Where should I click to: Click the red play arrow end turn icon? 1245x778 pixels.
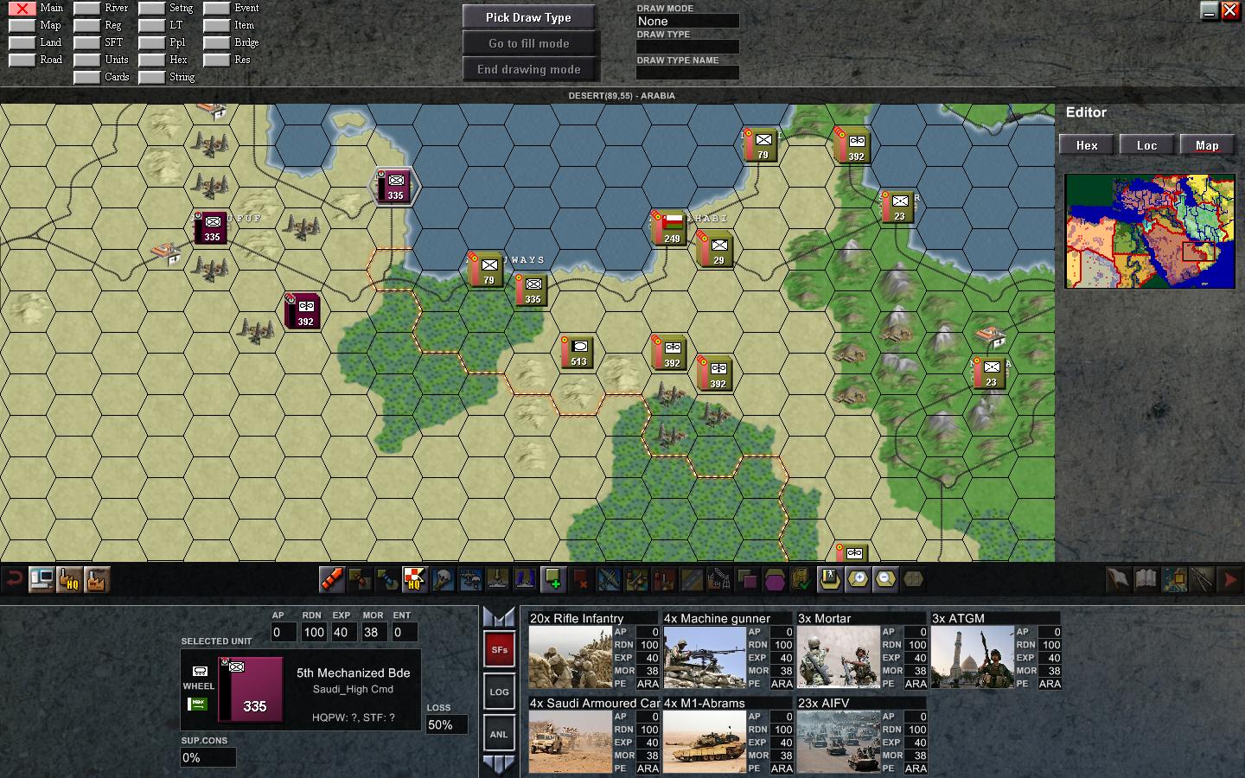coord(1229,579)
